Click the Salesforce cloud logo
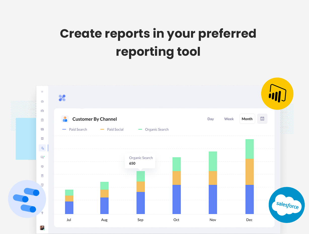This screenshot has height=234, width=309. coord(287,205)
